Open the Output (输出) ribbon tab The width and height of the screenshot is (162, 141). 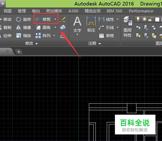click(x=36, y=11)
